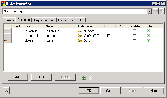Maximize the Entity Properties window

pos(158,4)
